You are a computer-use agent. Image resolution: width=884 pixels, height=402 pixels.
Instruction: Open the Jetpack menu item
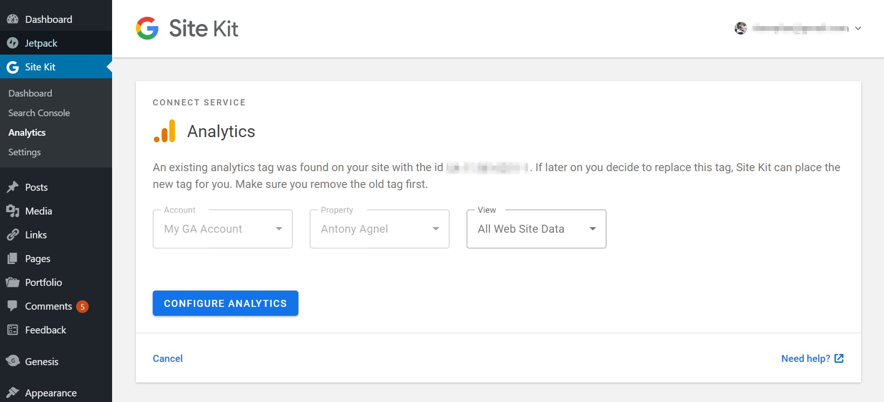56,43
